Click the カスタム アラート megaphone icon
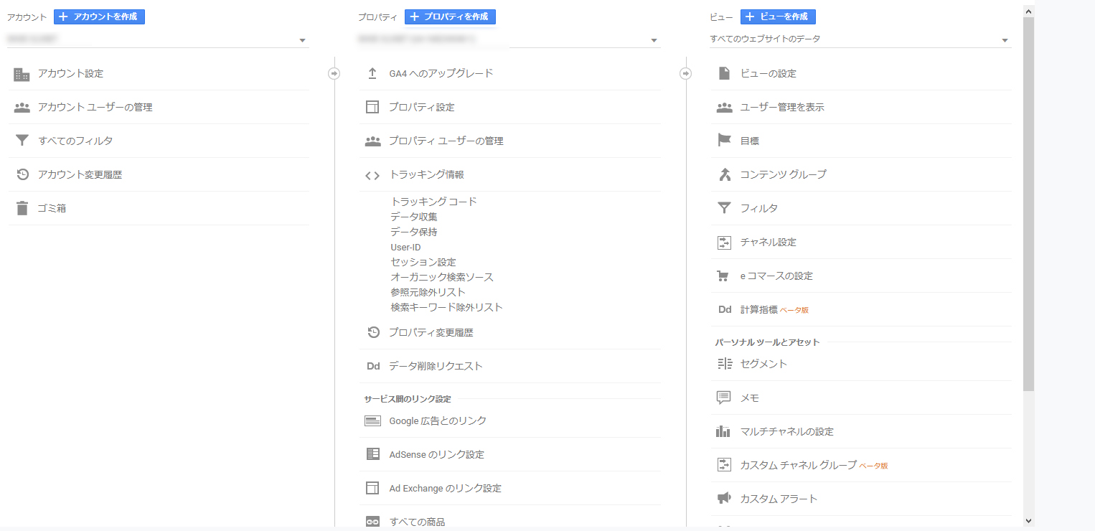The height and width of the screenshot is (531, 1095). [724, 499]
